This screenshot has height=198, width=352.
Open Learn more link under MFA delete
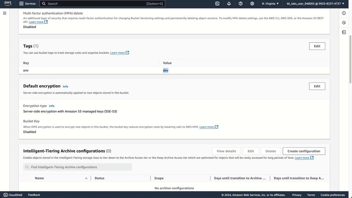point(36,22)
